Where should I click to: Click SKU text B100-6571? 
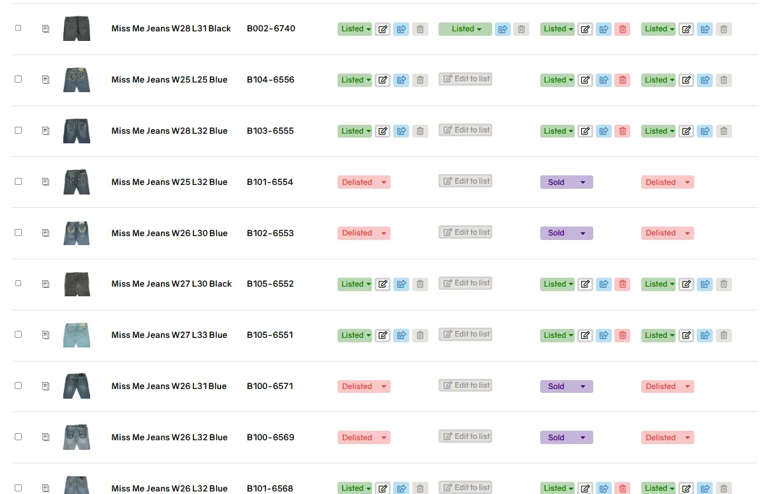pyautogui.click(x=270, y=386)
